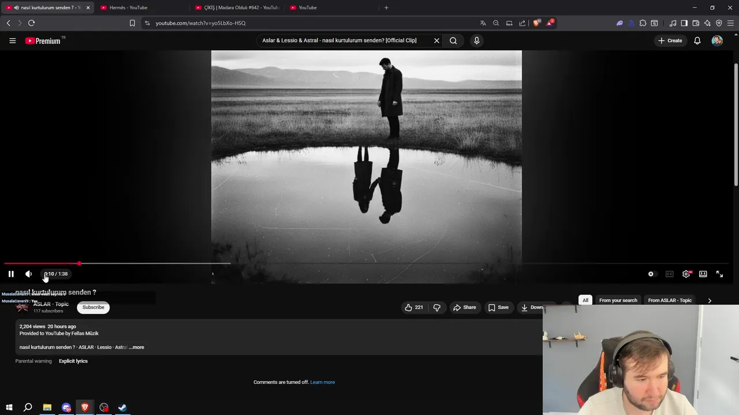Open the YouTube guide hamburger menu
Image resolution: width=739 pixels, height=415 pixels.
[x=12, y=40]
